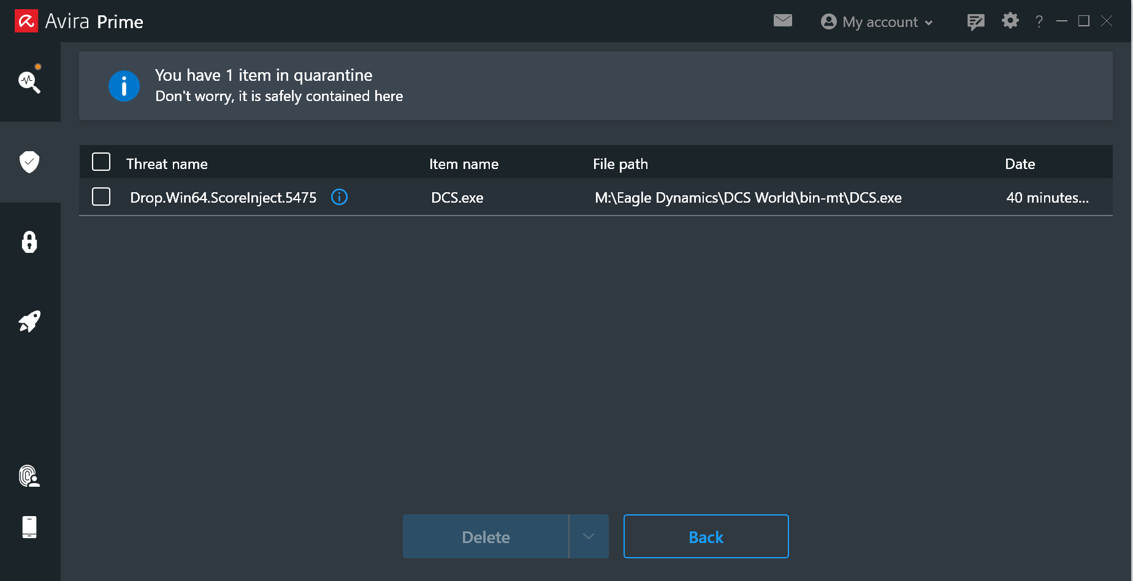Maximize the Avira Prime window
This screenshot has height=581, width=1133.
1084,21
